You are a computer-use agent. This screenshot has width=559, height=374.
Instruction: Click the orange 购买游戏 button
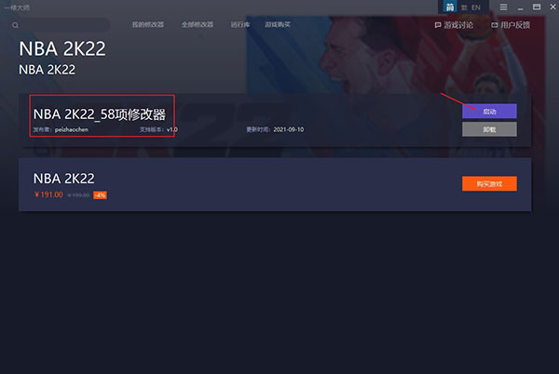tap(489, 184)
